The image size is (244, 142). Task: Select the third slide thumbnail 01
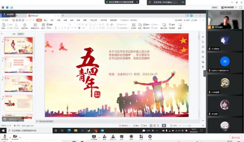tap(19, 84)
